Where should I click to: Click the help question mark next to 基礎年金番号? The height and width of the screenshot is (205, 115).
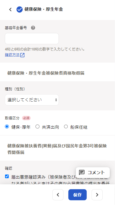33,28
